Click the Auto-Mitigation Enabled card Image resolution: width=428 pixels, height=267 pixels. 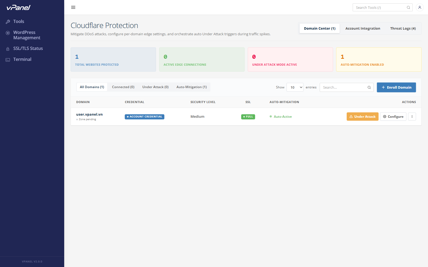pyautogui.click(x=379, y=60)
